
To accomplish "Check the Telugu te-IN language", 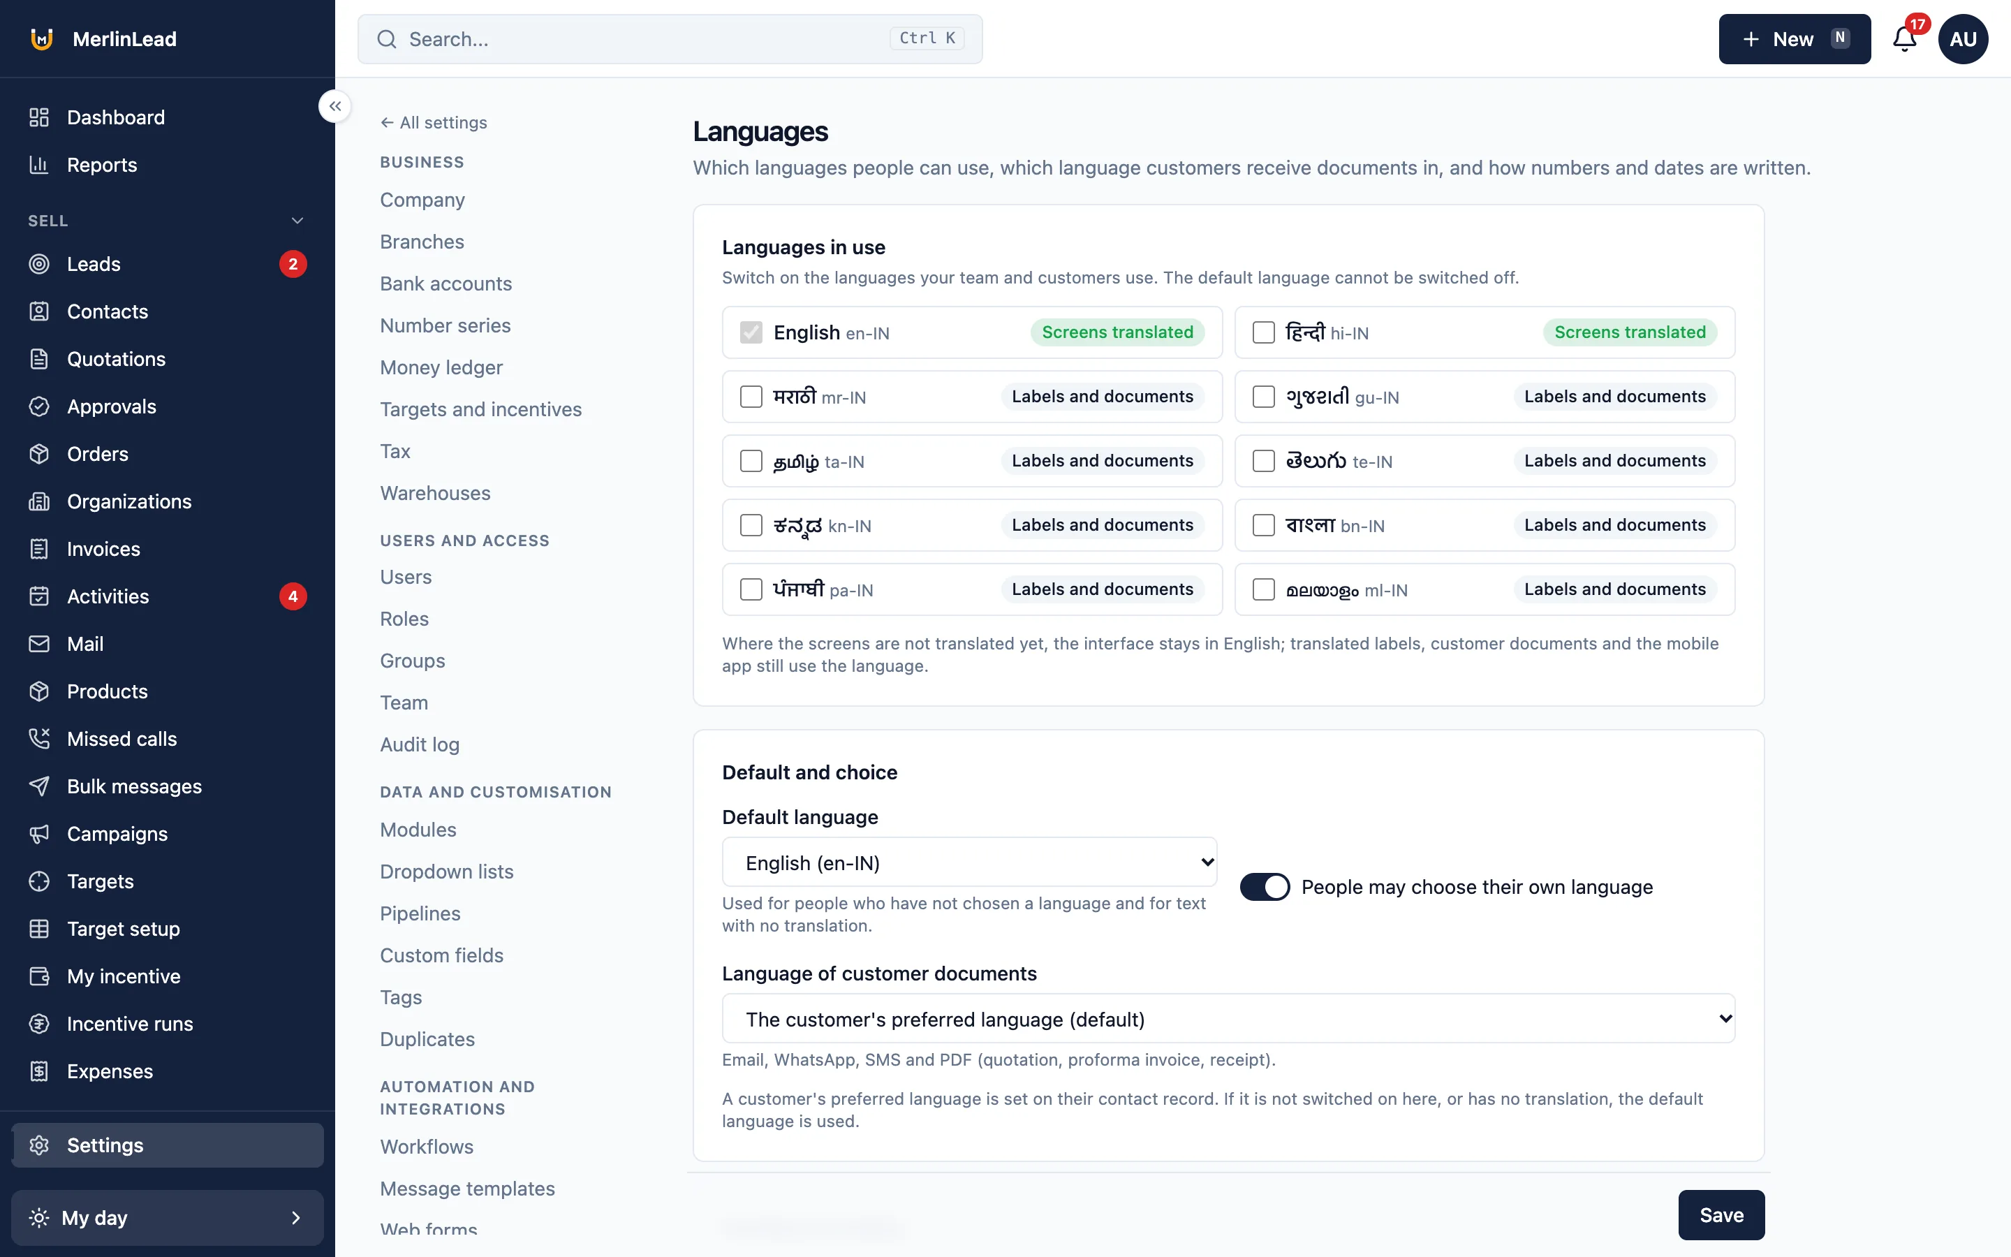I will (1263, 461).
